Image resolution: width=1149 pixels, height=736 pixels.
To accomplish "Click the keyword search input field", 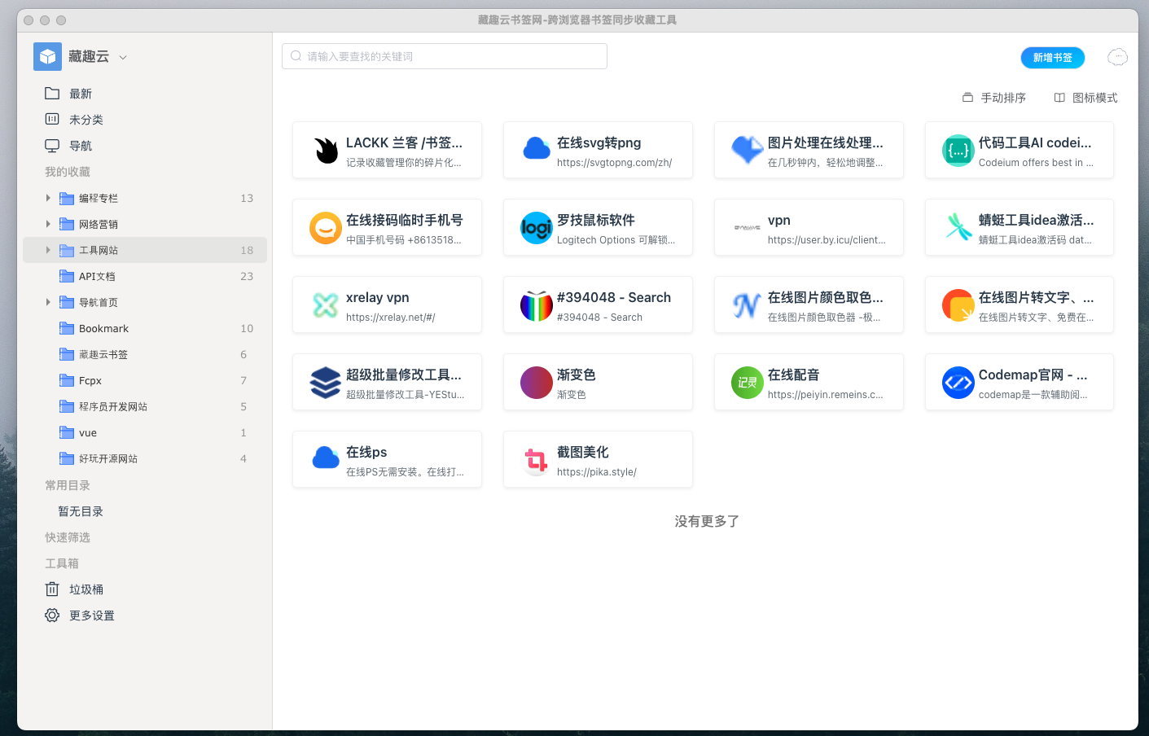I will click(444, 55).
